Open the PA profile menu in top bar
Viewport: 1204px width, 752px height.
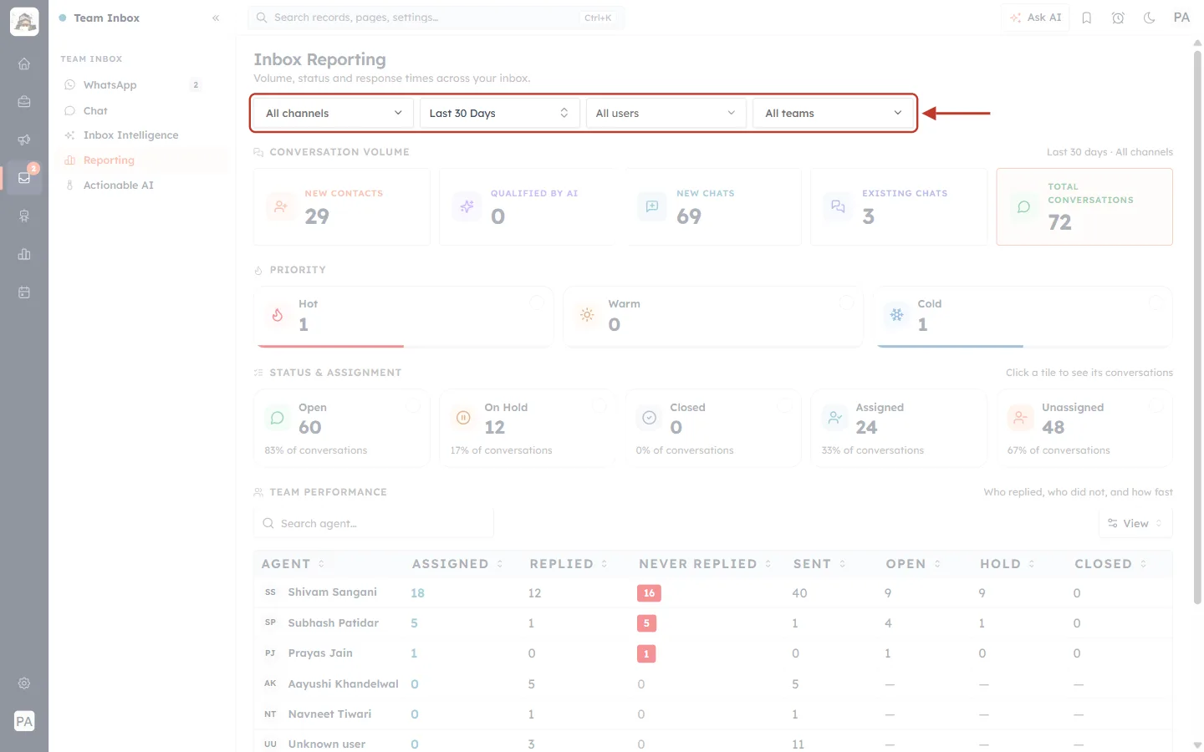(x=1181, y=18)
